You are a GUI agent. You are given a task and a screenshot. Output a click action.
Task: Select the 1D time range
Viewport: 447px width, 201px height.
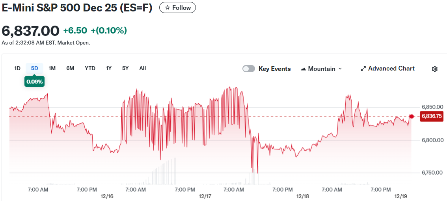tap(17, 68)
